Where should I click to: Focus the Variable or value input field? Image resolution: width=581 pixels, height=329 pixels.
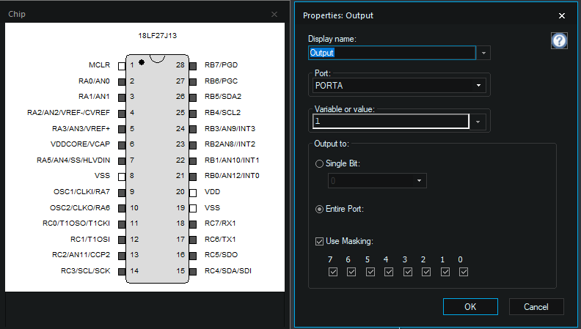pyautogui.click(x=391, y=122)
